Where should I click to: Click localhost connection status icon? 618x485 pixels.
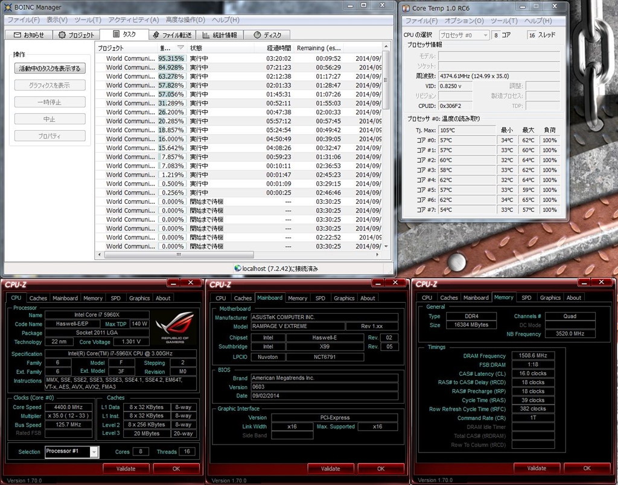pyautogui.click(x=238, y=268)
